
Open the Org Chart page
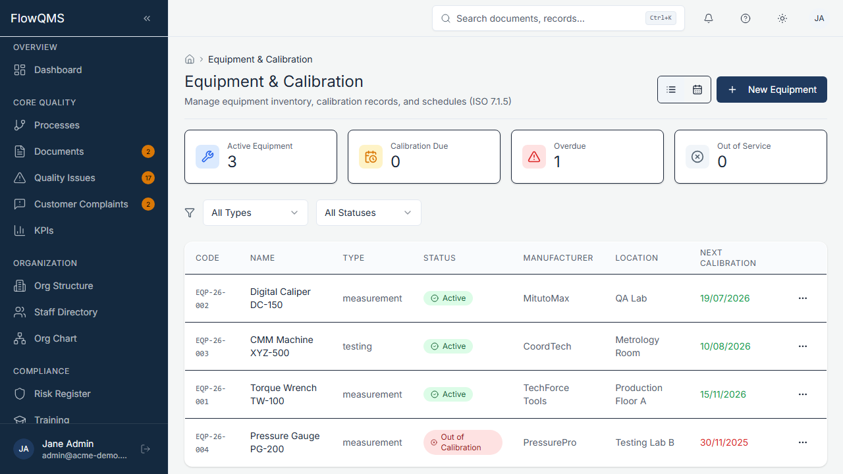(x=56, y=338)
